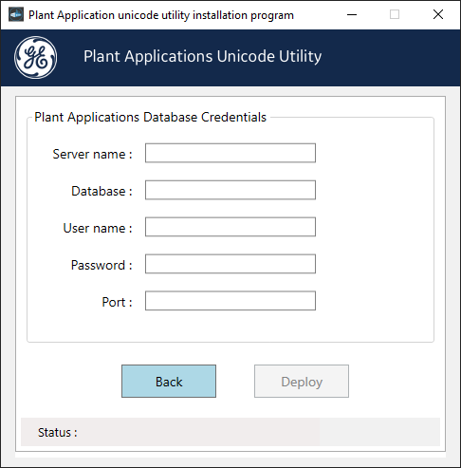
Task: Click the disabled maximize window button
Action: point(395,14)
